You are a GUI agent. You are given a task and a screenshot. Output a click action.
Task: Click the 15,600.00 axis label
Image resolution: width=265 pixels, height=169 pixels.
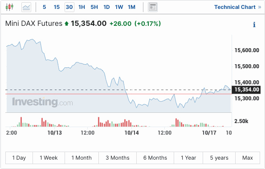tap(247, 50)
